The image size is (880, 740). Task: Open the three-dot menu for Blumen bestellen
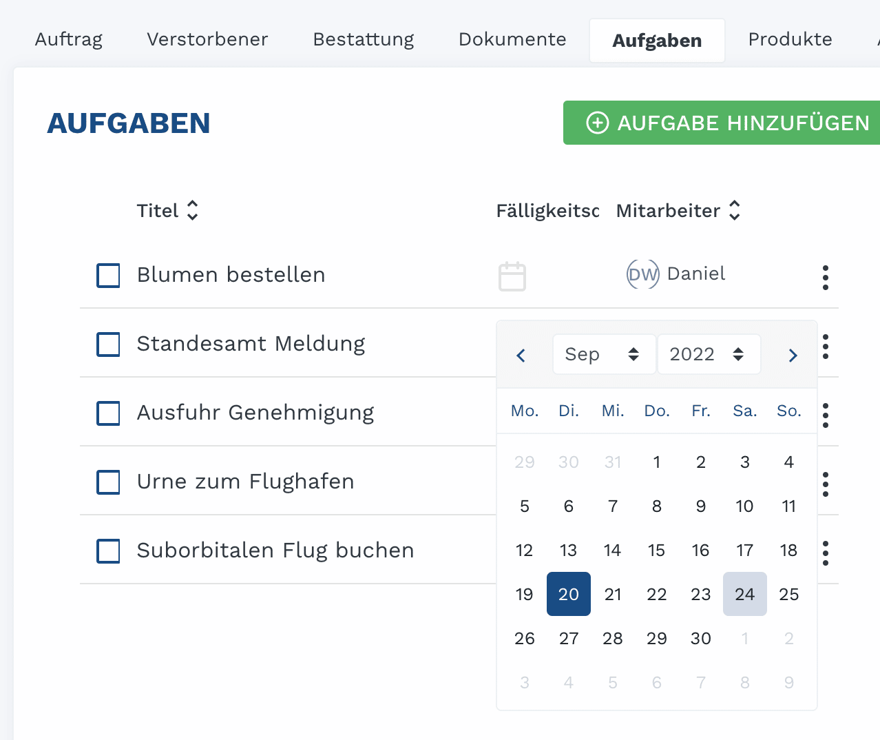(x=825, y=277)
